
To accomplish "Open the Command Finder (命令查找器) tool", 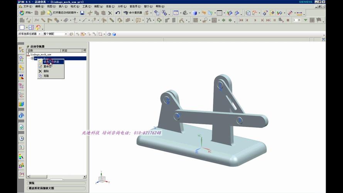I will coord(133,13).
